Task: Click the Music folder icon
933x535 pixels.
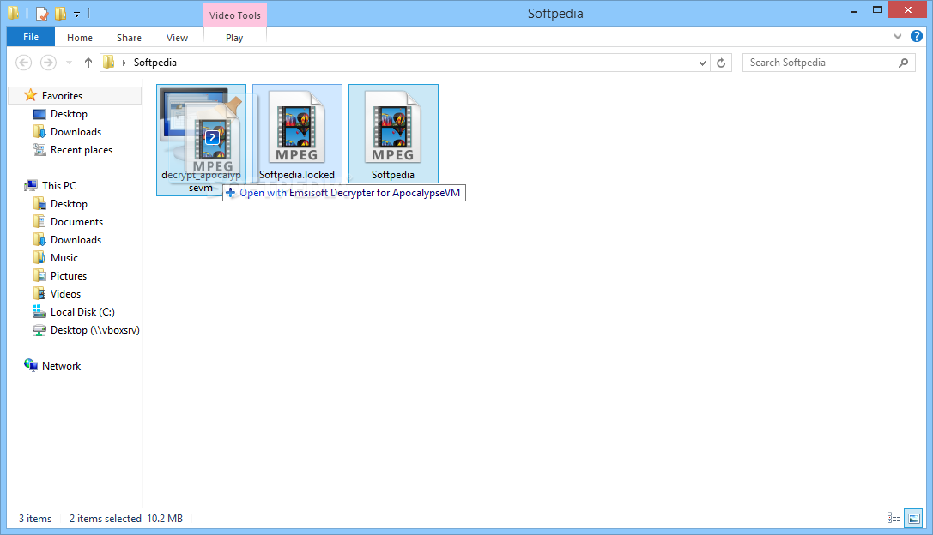Action: [x=39, y=257]
